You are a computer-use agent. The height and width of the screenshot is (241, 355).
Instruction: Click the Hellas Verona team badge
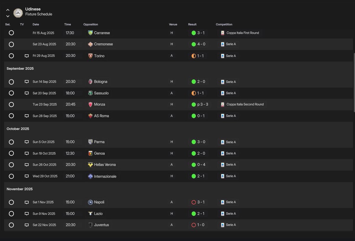click(91, 165)
